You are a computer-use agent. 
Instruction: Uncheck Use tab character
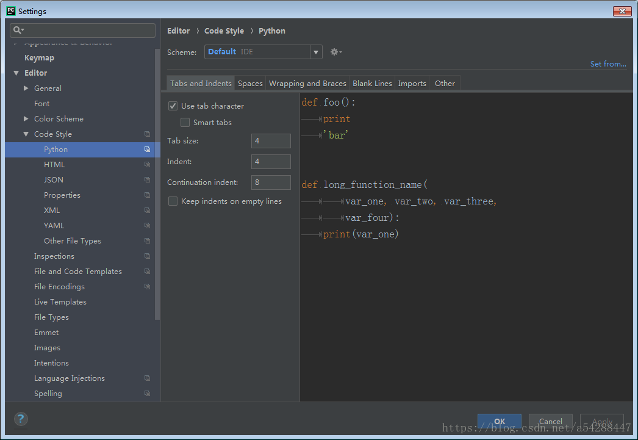pyautogui.click(x=173, y=106)
